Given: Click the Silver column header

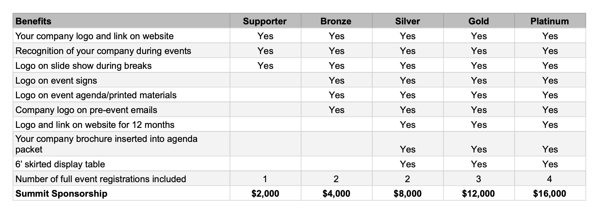Looking at the screenshot, I should click(x=407, y=21).
